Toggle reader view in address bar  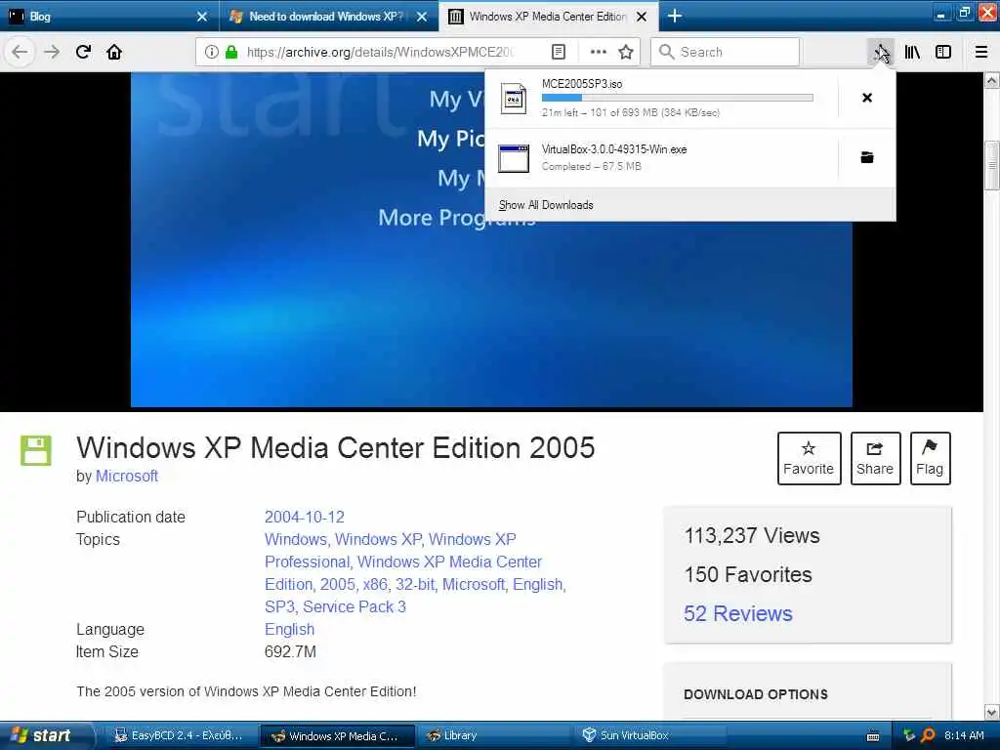558,52
